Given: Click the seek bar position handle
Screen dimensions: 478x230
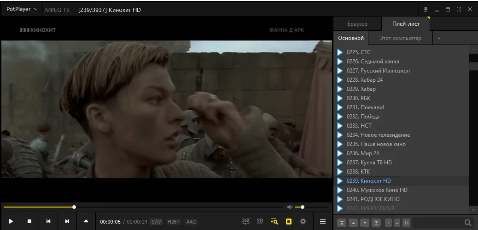Looking at the screenshot, I should tap(74, 207).
